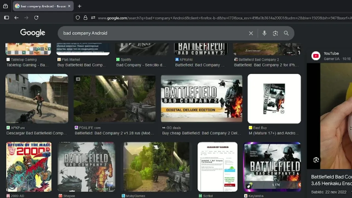Open 'Battlefield: Bad Company 2 for iPh...' link
This screenshot has height=198, width=352.
[x=266, y=65]
